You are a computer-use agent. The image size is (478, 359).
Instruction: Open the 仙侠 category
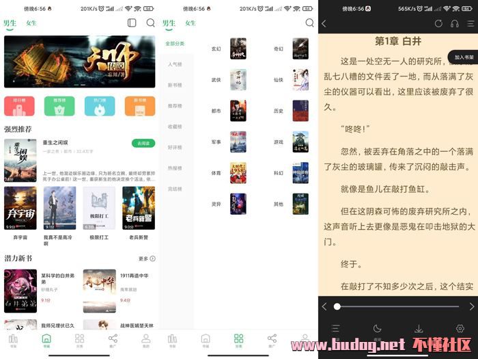click(291, 80)
